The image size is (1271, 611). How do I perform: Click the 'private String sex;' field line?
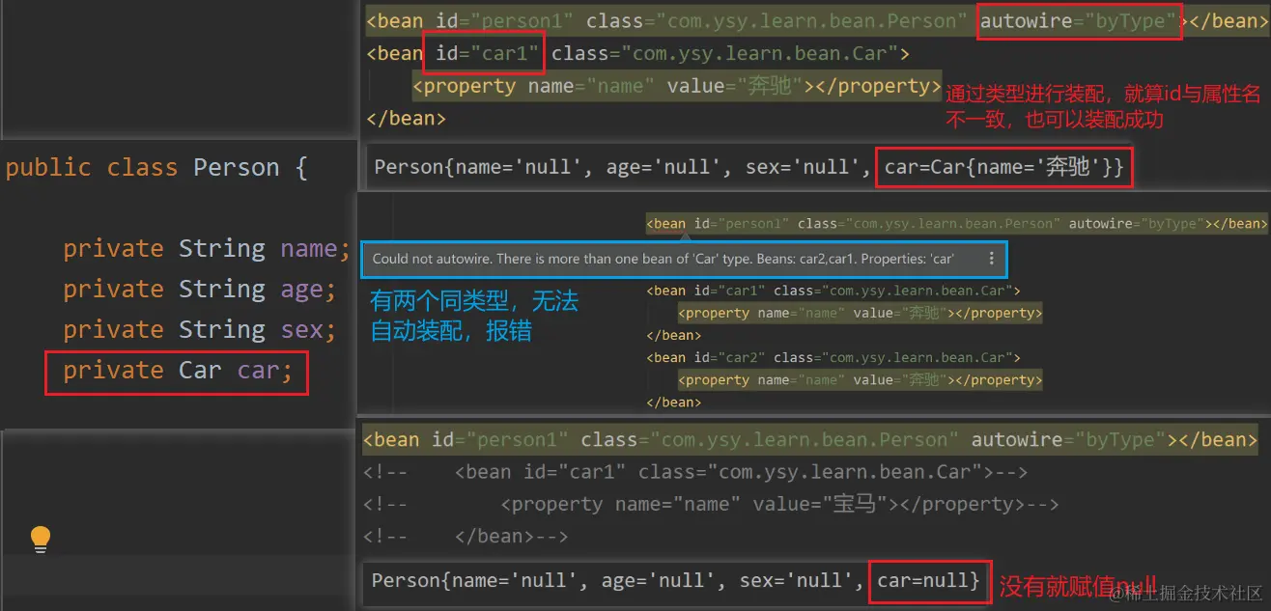pos(200,330)
